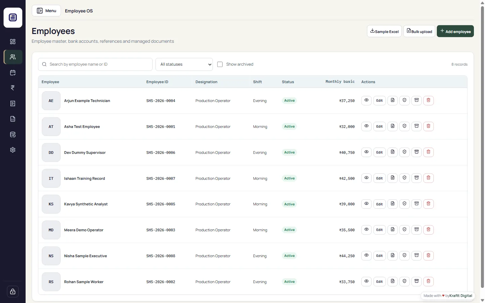Screen dimensions: 485x303
Task: View Nisha Sample Executive via eye icon
Action: coord(366,256)
